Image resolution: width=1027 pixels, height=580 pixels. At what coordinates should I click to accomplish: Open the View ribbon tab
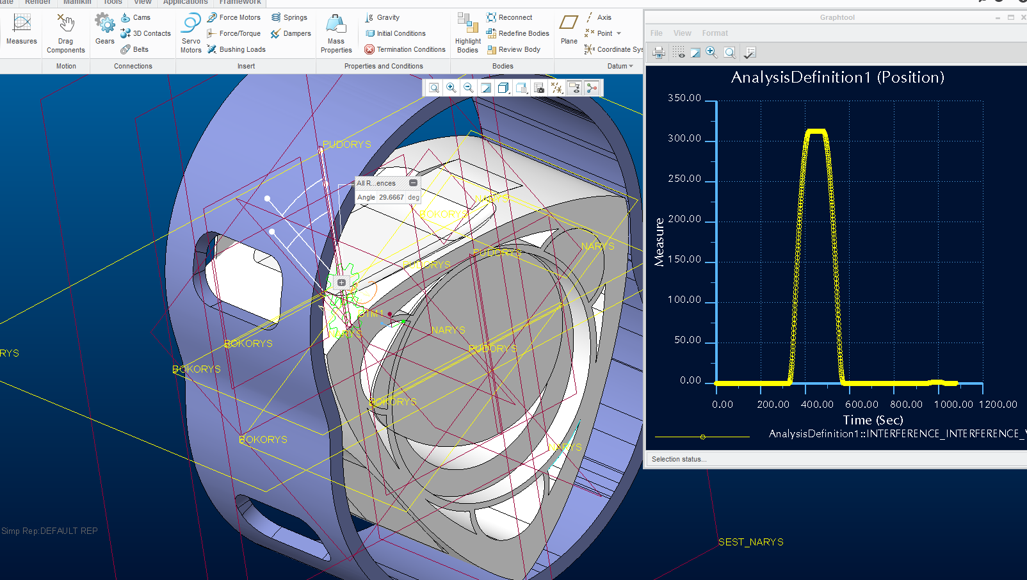142,3
